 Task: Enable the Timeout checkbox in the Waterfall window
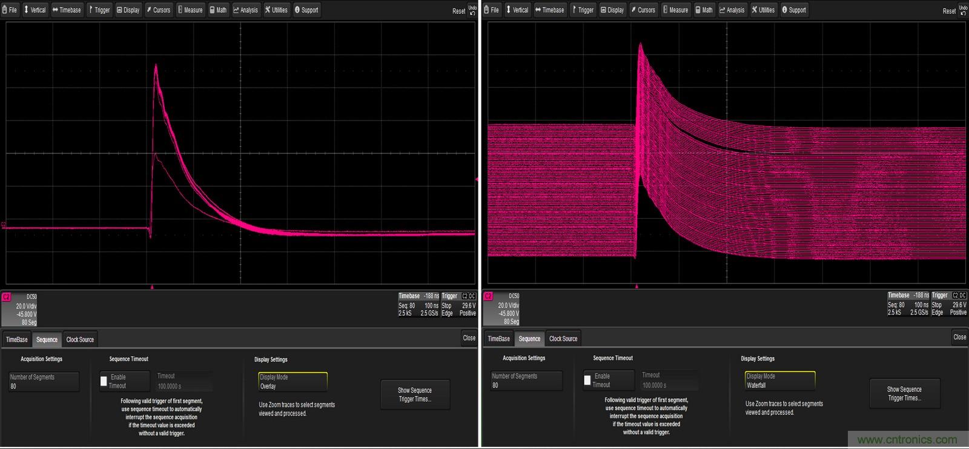click(x=587, y=380)
